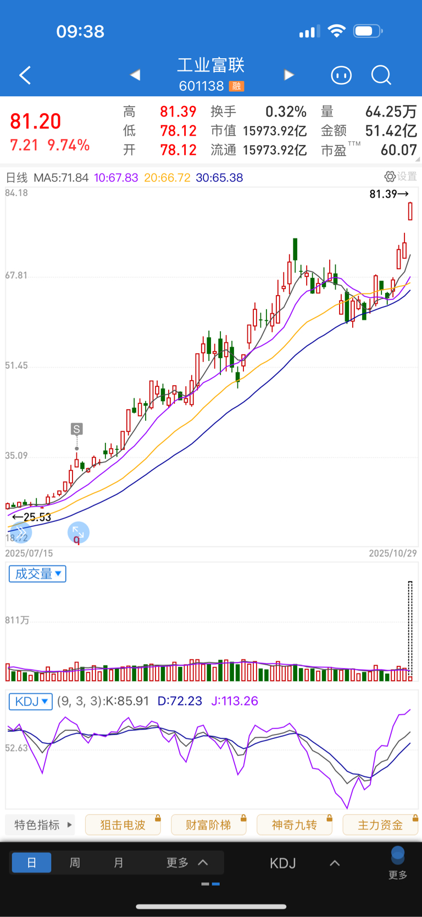The width and height of the screenshot is (422, 917).
Task: Tap the KDJ J:113.26 value
Action: tap(235, 701)
